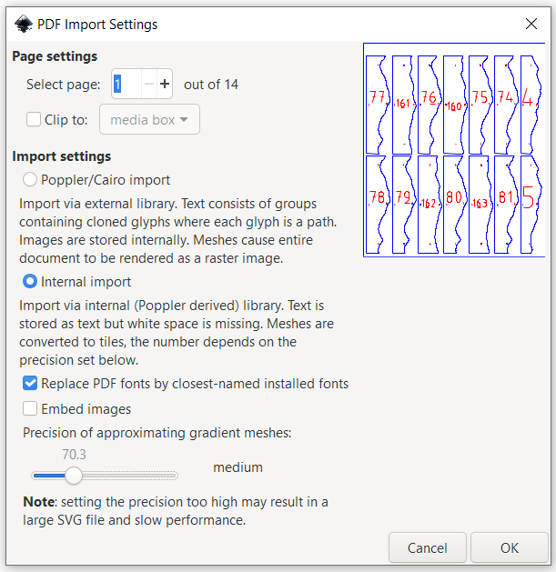Viewport: 556px width, 572px height.
Task: Close the PDF Import Settings dialog
Action: point(531,24)
